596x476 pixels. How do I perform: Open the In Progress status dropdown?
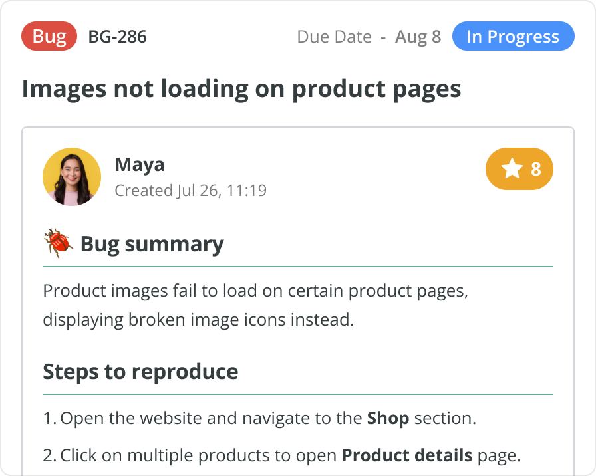pos(513,37)
